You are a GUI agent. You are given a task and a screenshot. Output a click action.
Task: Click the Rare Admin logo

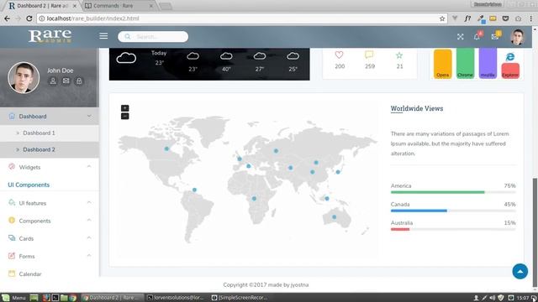50,36
